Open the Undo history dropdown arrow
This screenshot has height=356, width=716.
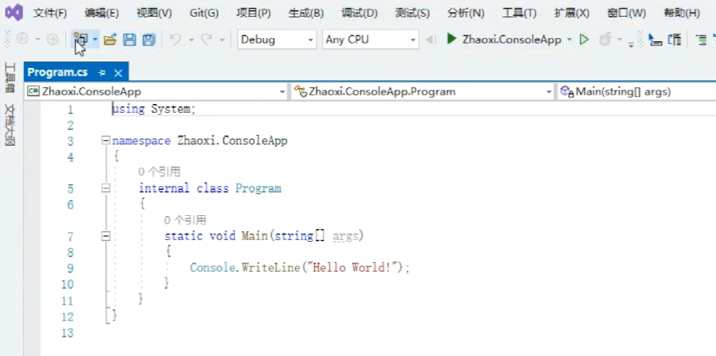point(191,40)
